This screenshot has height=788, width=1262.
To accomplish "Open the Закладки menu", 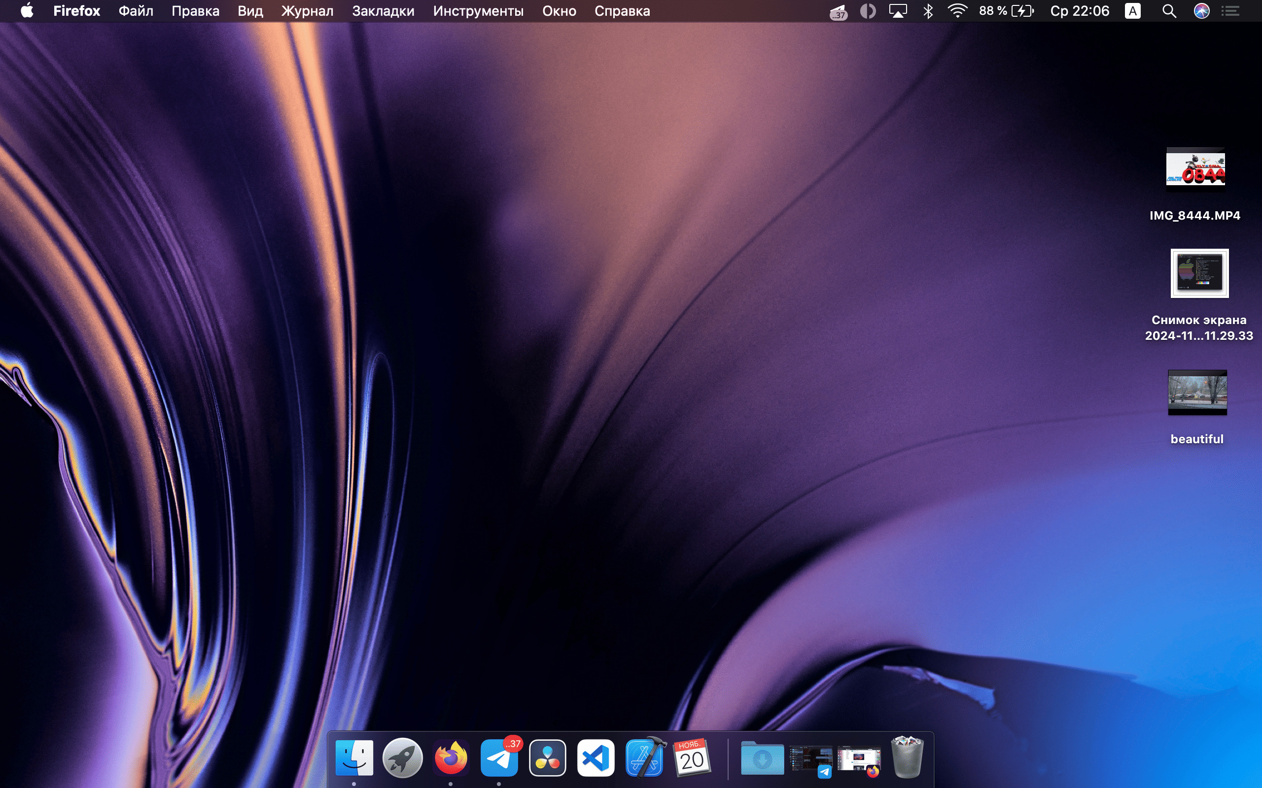I will pos(383,11).
